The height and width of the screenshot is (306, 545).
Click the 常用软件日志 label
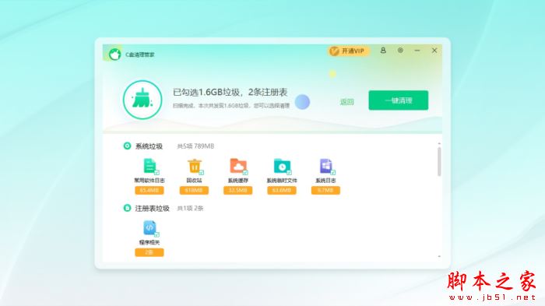coord(149,181)
